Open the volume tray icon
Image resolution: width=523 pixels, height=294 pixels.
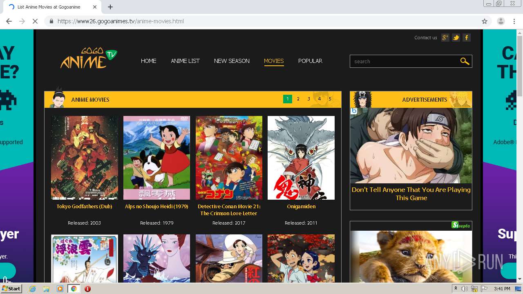(465, 289)
